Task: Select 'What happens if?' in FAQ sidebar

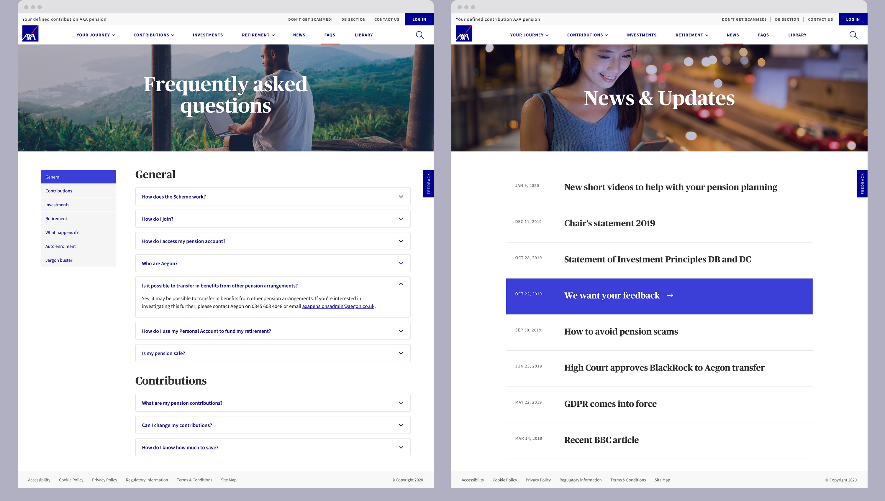Action: click(x=78, y=232)
